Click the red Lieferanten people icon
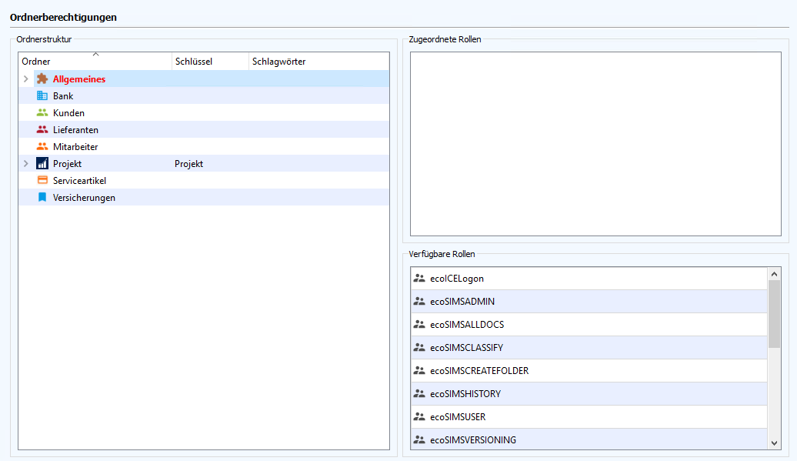Screen dimensions: 797x461 pyautogui.click(x=42, y=129)
